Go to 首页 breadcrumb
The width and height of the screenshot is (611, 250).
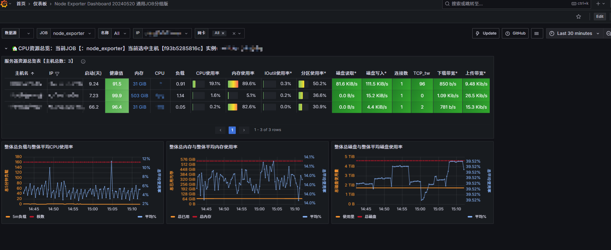tap(21, 4)
